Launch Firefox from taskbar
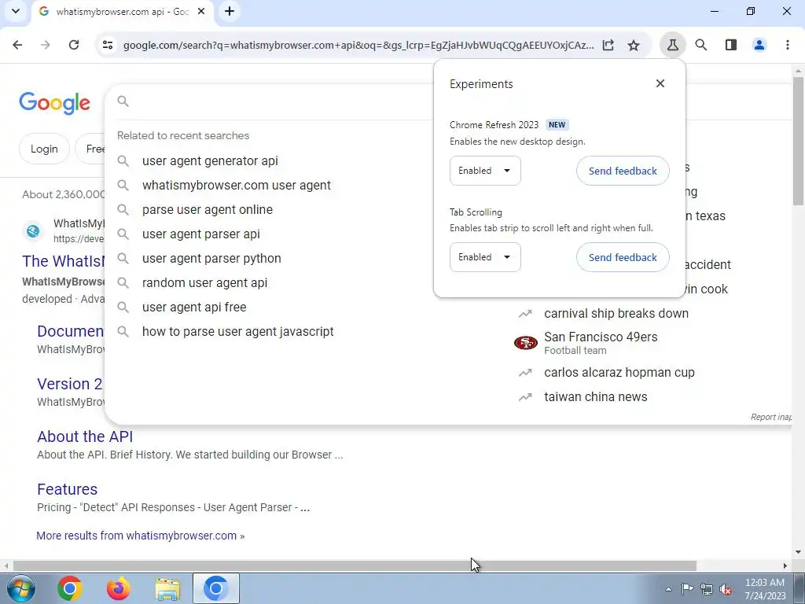 (118, 588)
